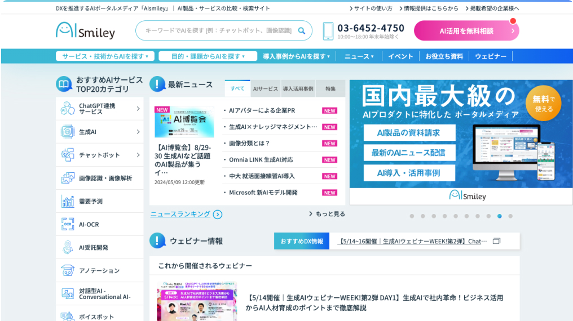The height and width of the screenshot is (321, 573).
Task: Select the 生成AI chip icon
Action: [x=68, y=132]
